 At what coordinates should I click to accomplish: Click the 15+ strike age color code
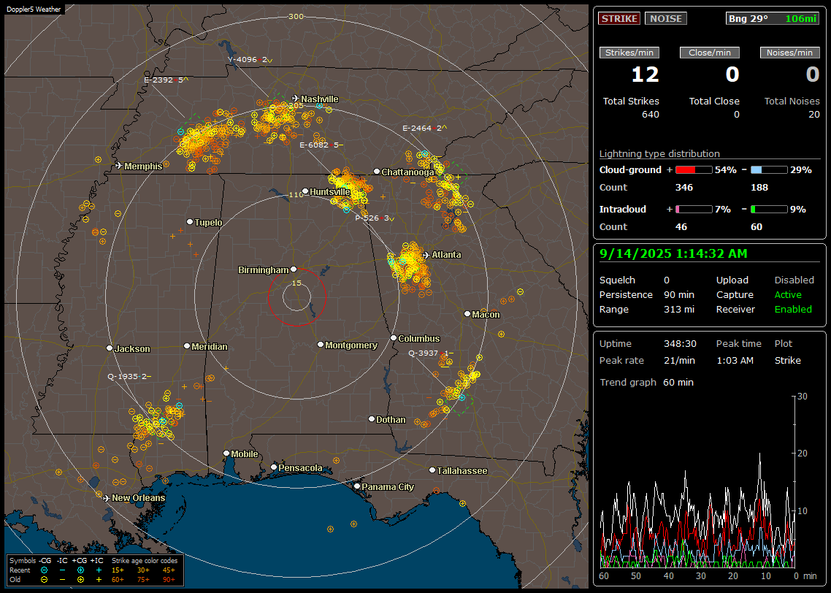[118, 570]
